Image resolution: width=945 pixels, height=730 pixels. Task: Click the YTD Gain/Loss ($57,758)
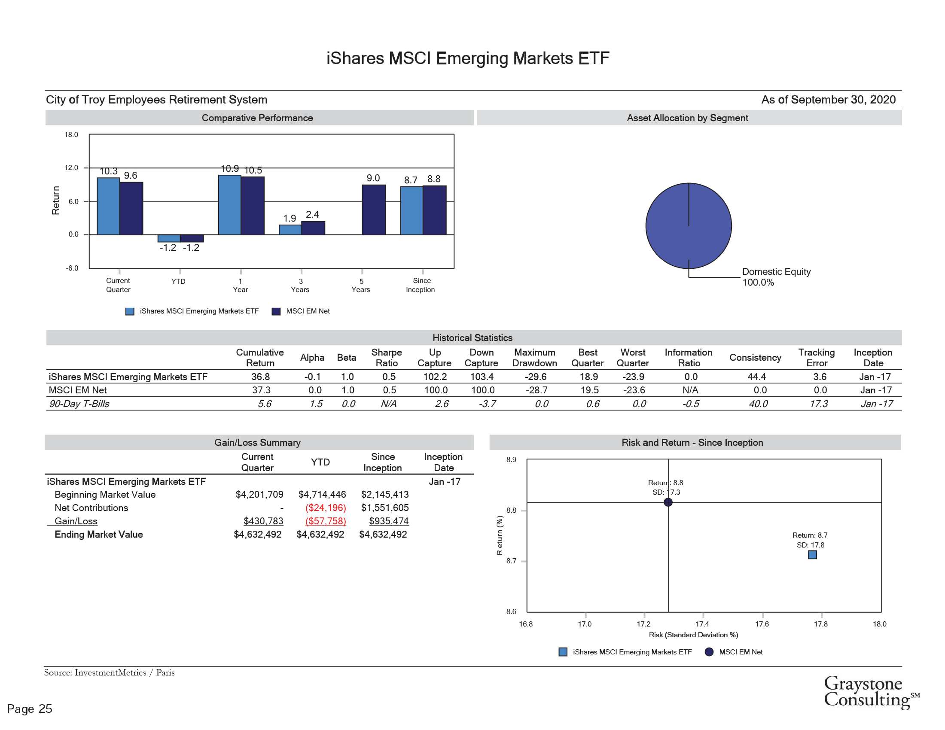[326, 521]
